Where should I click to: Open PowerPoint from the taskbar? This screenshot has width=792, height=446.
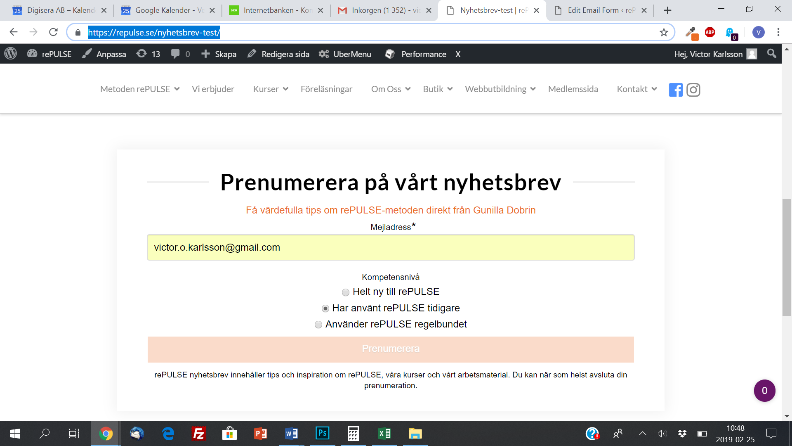click(x=261, y=434)
